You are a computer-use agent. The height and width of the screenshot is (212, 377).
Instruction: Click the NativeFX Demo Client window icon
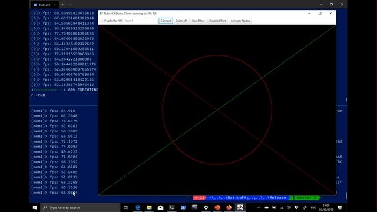pyautogui.click(x=101, y=14)
